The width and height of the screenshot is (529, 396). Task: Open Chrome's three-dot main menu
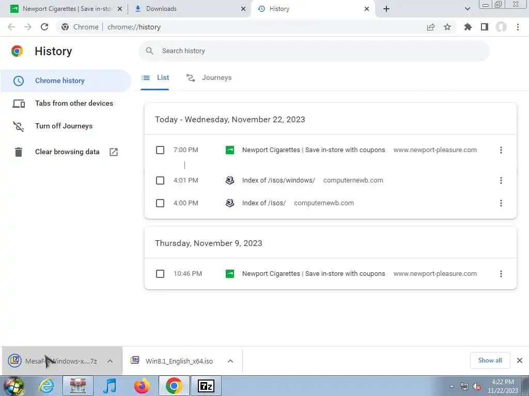pyautogui.click(x=518, y=27)
